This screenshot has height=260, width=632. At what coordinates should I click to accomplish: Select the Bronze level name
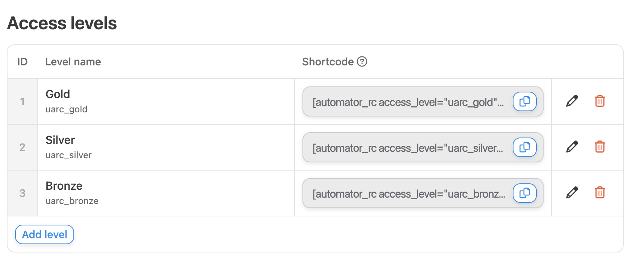click(64, 186)
